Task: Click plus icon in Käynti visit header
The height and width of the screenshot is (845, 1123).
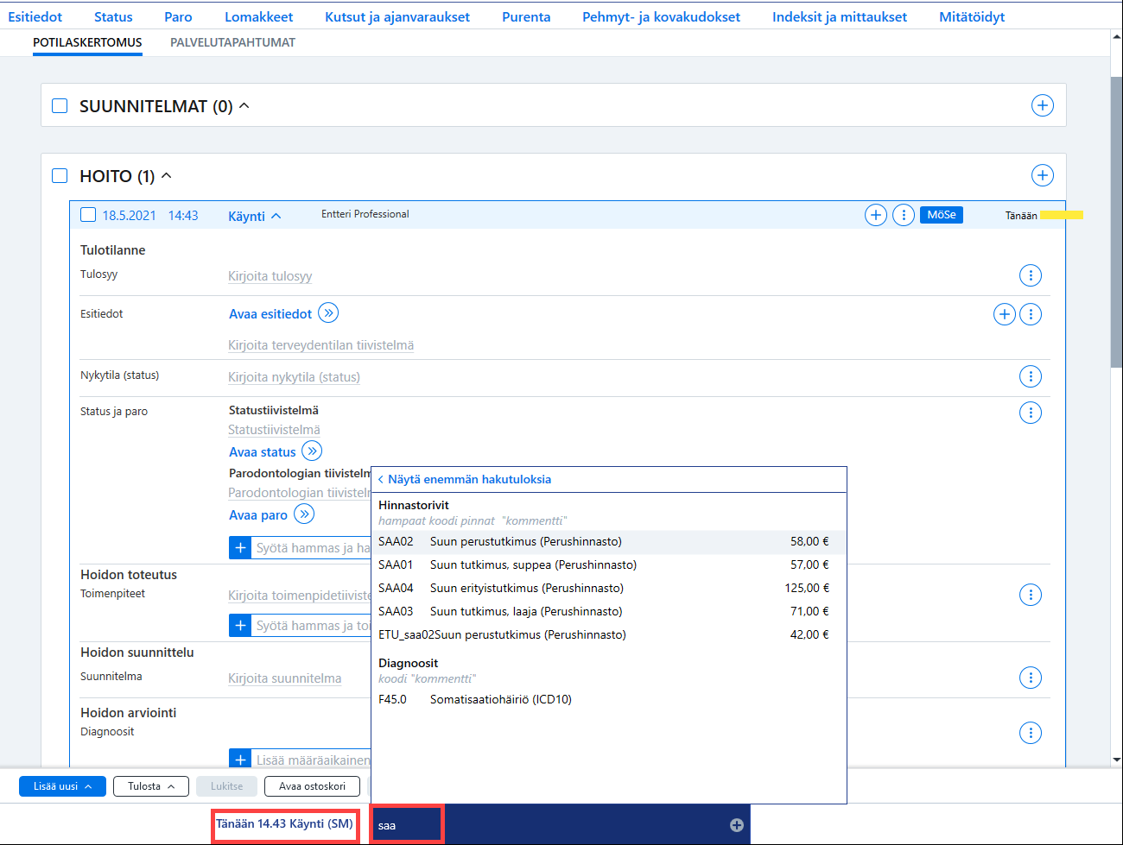Action: pyautogui.click(x=876, y=215)
